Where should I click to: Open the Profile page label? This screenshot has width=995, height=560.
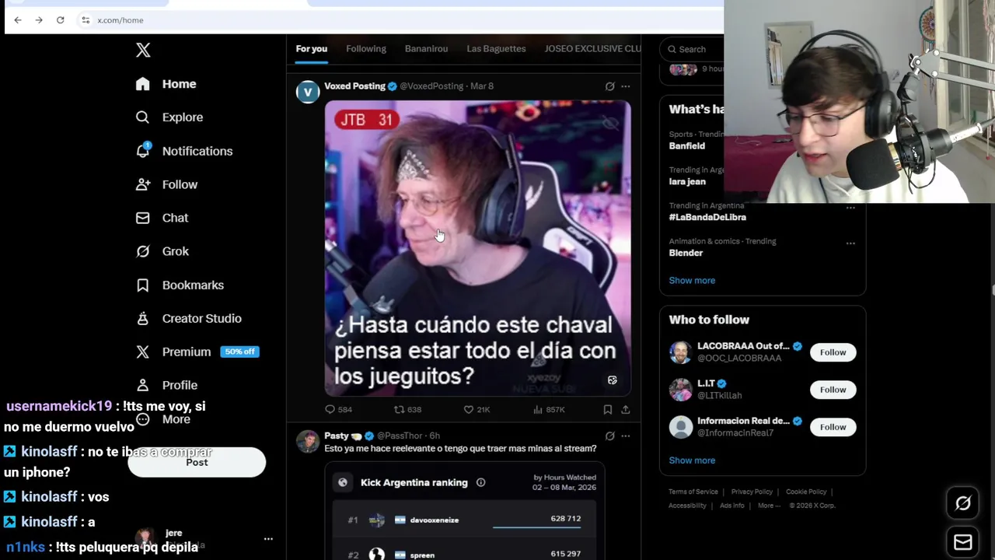(x=180, y=385)
